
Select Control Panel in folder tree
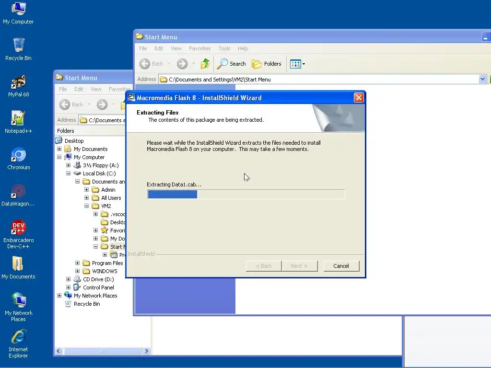pos(98,287)
